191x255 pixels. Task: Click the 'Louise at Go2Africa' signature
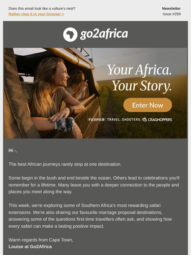pyautogui.click(x=30, y=247)
